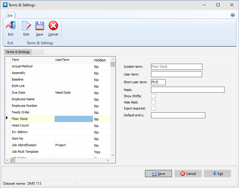Expand the Default entry dropdown
The height and width of the screenshot is (188, 239).
click(202, 115)
